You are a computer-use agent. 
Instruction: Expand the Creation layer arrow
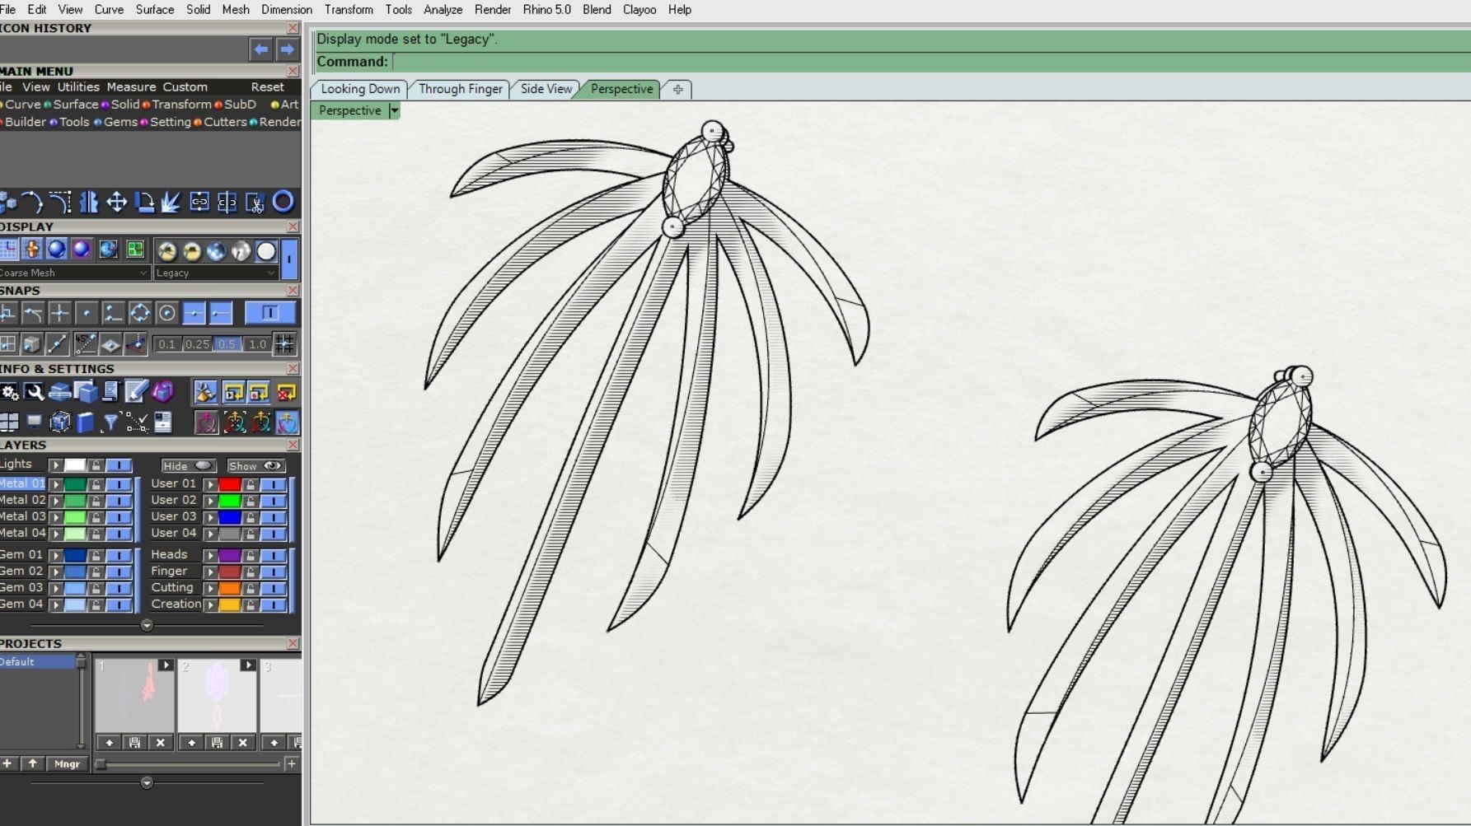pyautogui.click(x=211, y=604)
